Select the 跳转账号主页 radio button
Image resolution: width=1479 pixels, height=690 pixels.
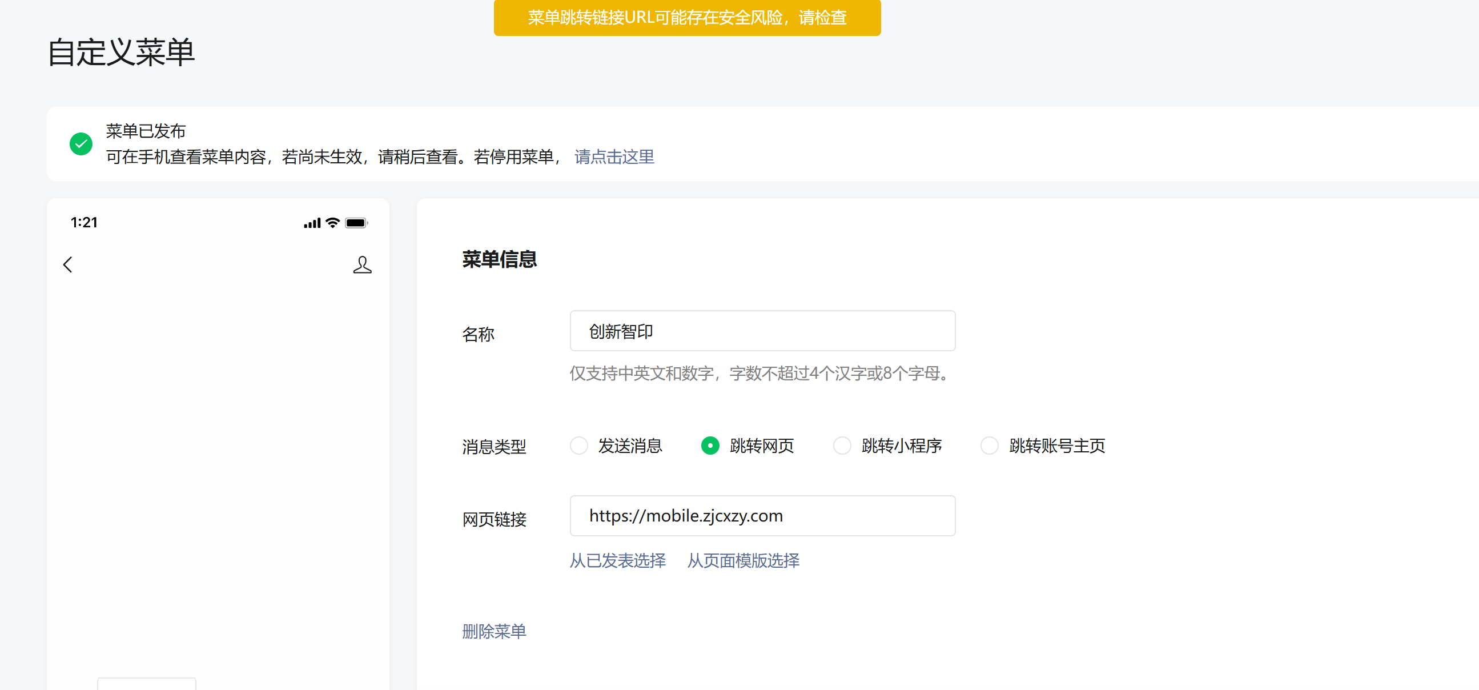pos(989,446)
